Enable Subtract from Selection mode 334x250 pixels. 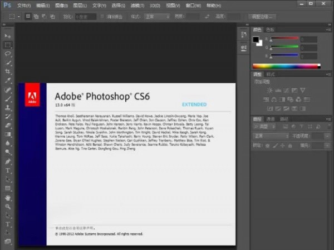point(44,16)
